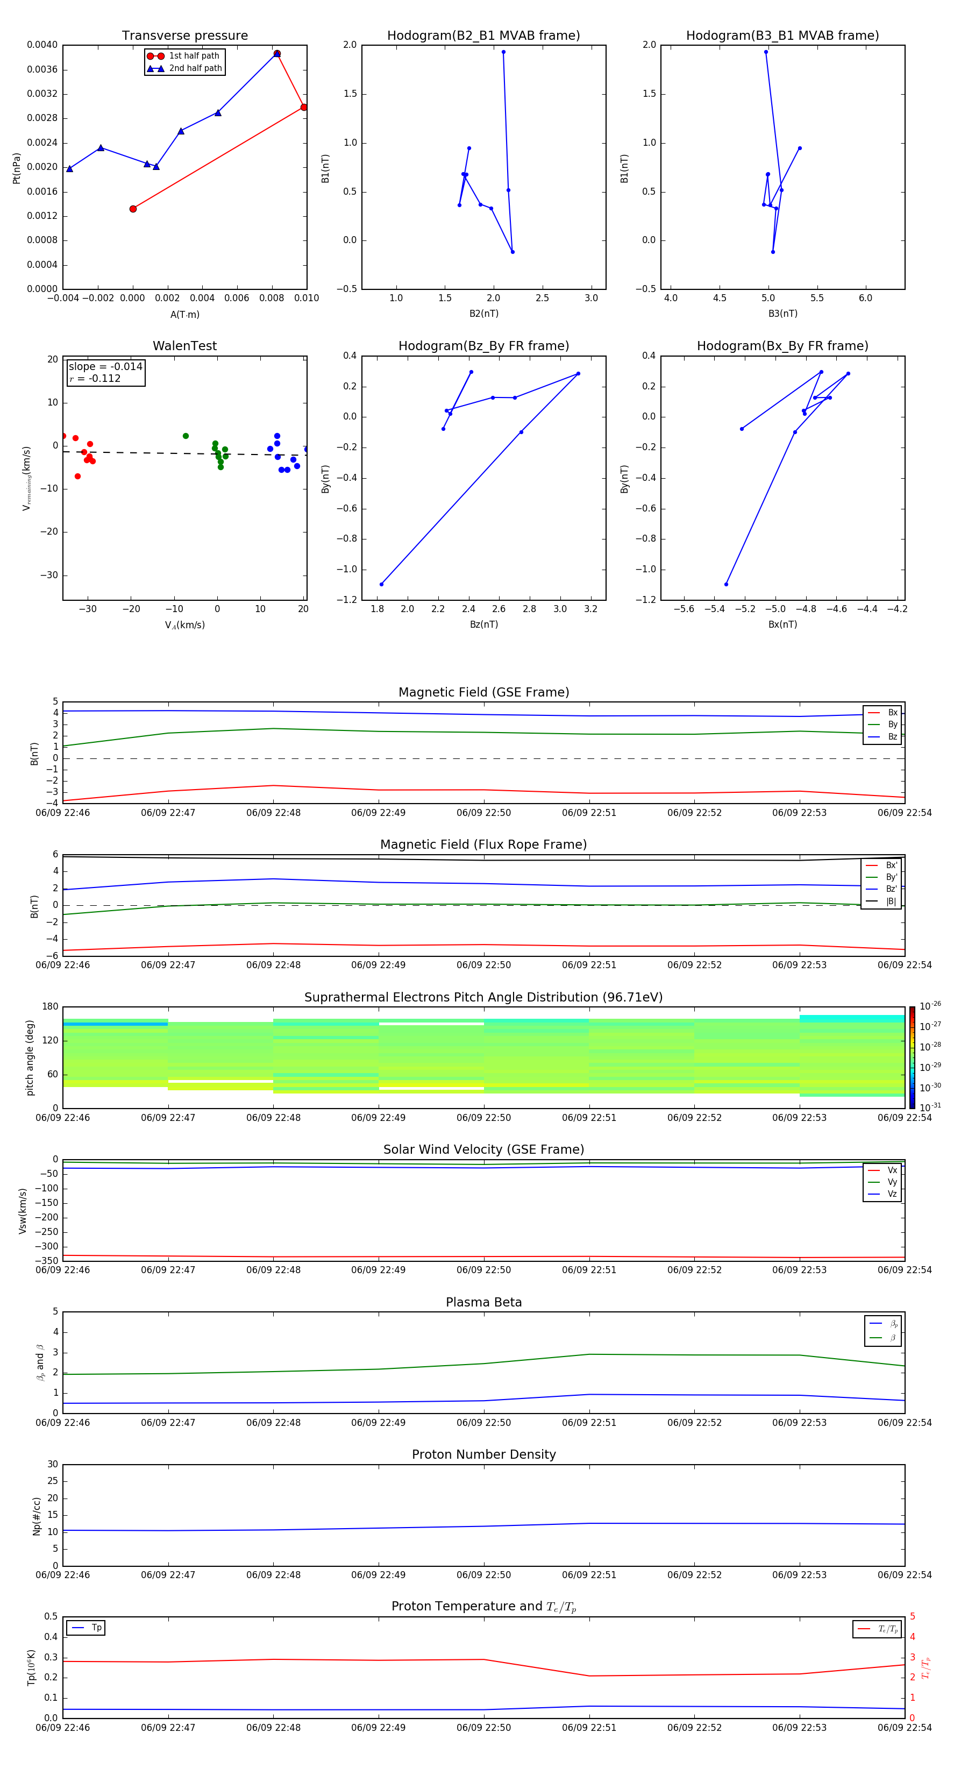Screen dimensions: 968x1775
Task: Click the 'Vy' entry in velocity legend
Action: click(882, 1182)
